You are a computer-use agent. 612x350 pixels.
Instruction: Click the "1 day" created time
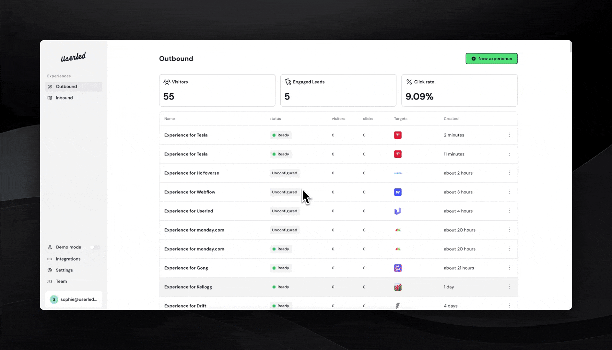449,287
